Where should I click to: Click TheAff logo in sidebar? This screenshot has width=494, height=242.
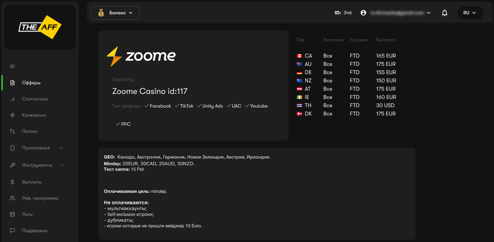(x=40, y=27)
